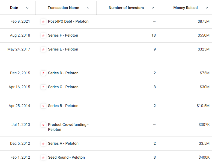Click the $3.5M money raised value

click(x=204, y=144)
